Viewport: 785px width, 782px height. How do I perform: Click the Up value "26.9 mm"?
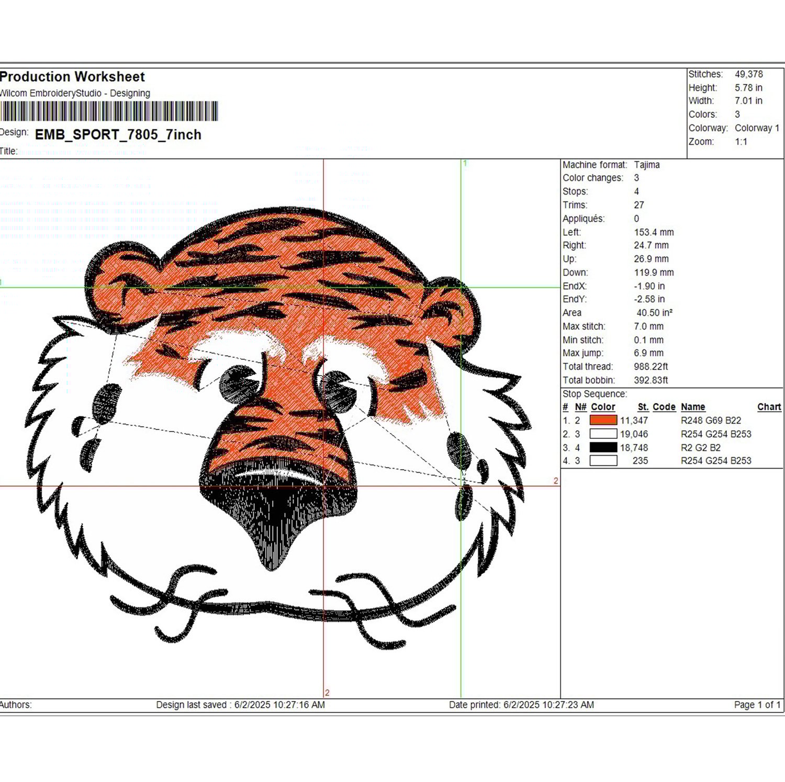(651, 259)
